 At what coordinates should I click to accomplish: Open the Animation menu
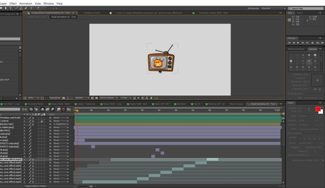[26, 4]
